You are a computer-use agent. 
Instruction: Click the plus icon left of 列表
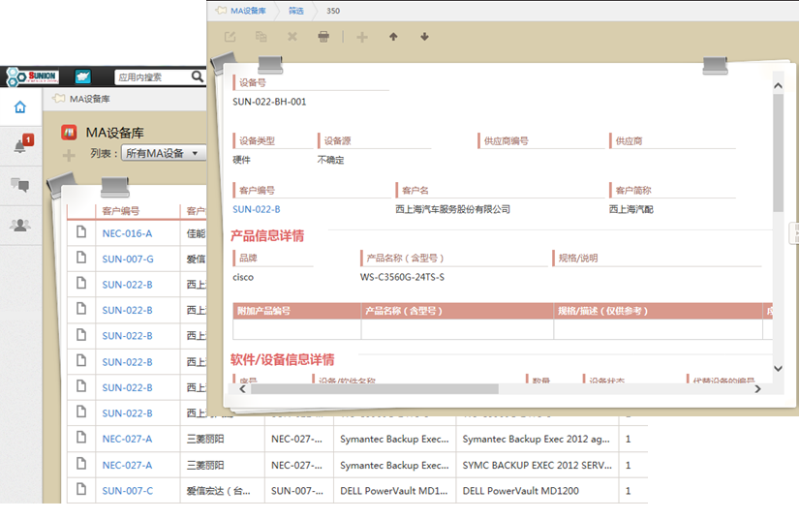tap(69, 155)
